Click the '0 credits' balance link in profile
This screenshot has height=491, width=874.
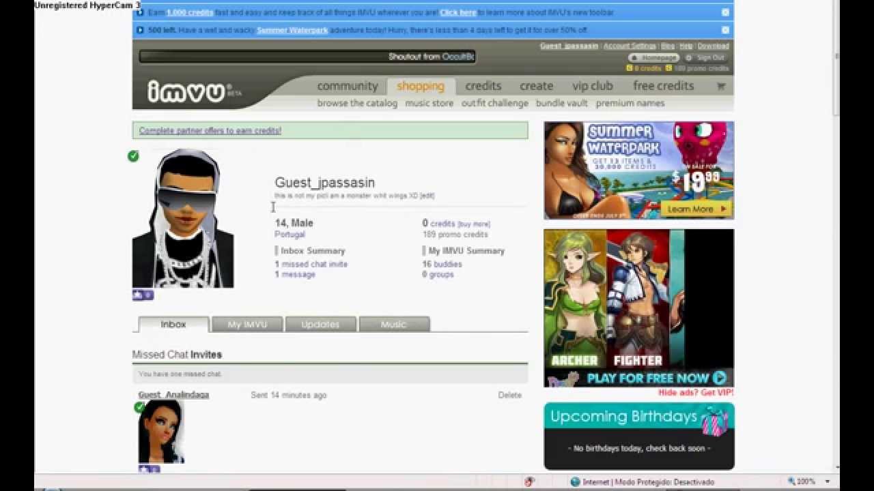(x=438, y=223)
